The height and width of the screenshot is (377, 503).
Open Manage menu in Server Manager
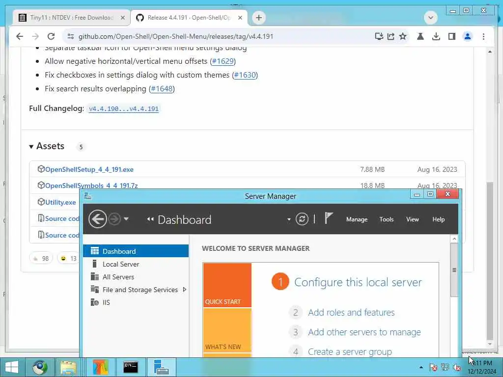(x=357, y=219)
